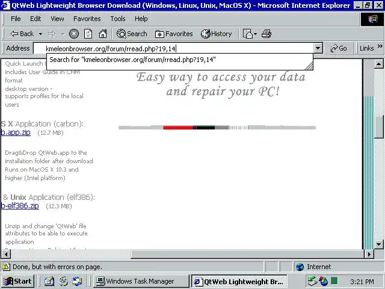Click the Back arrow button

pyautogui.click(x=22, y=34)
